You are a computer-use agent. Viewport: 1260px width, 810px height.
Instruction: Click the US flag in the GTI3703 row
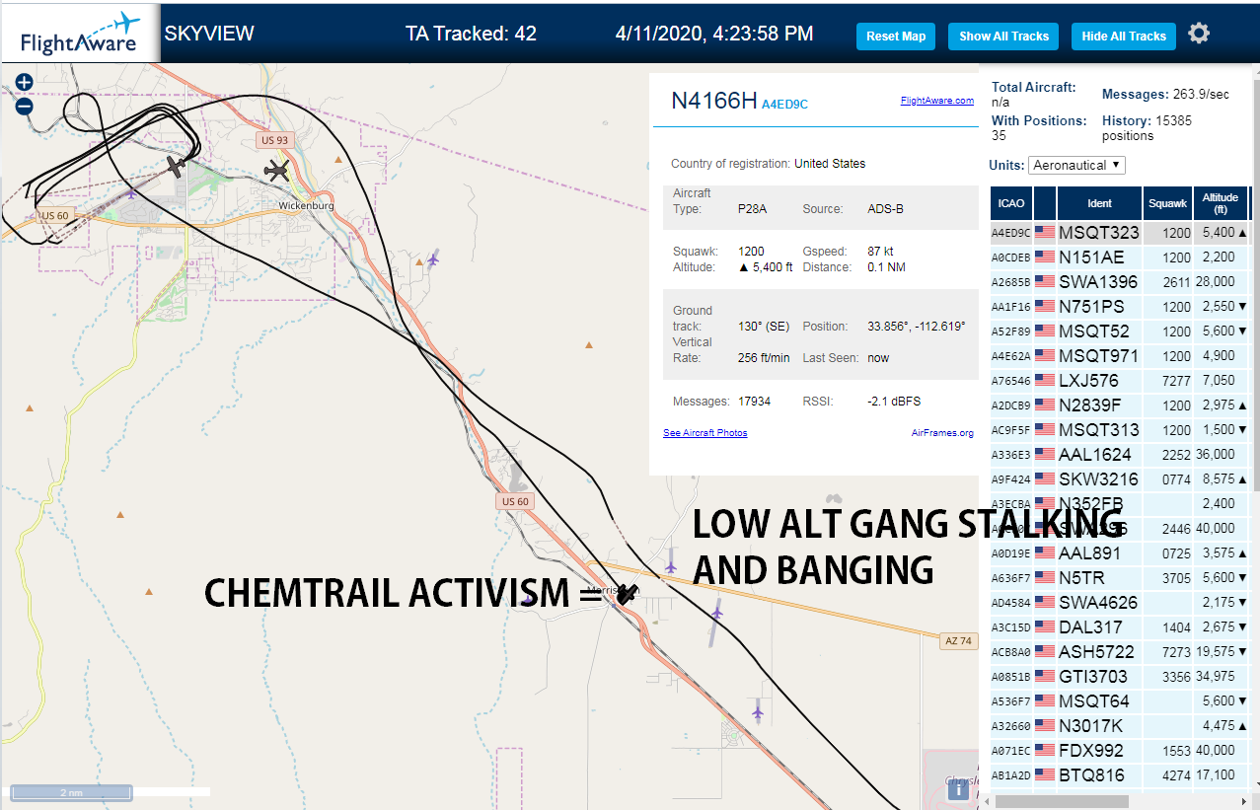tap(1045, 677)
